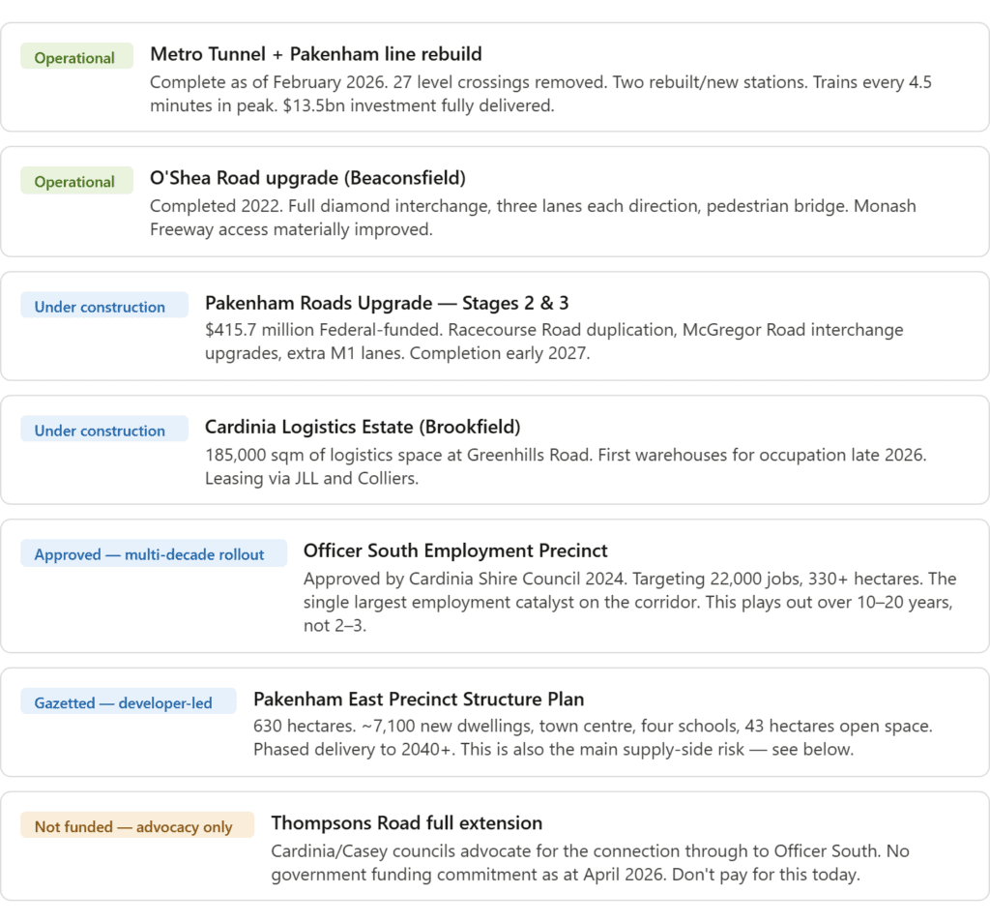Click the "Not funded — advocacy only" badge
The width and height of the screenshot is (990, 923).
coord(133,826)
